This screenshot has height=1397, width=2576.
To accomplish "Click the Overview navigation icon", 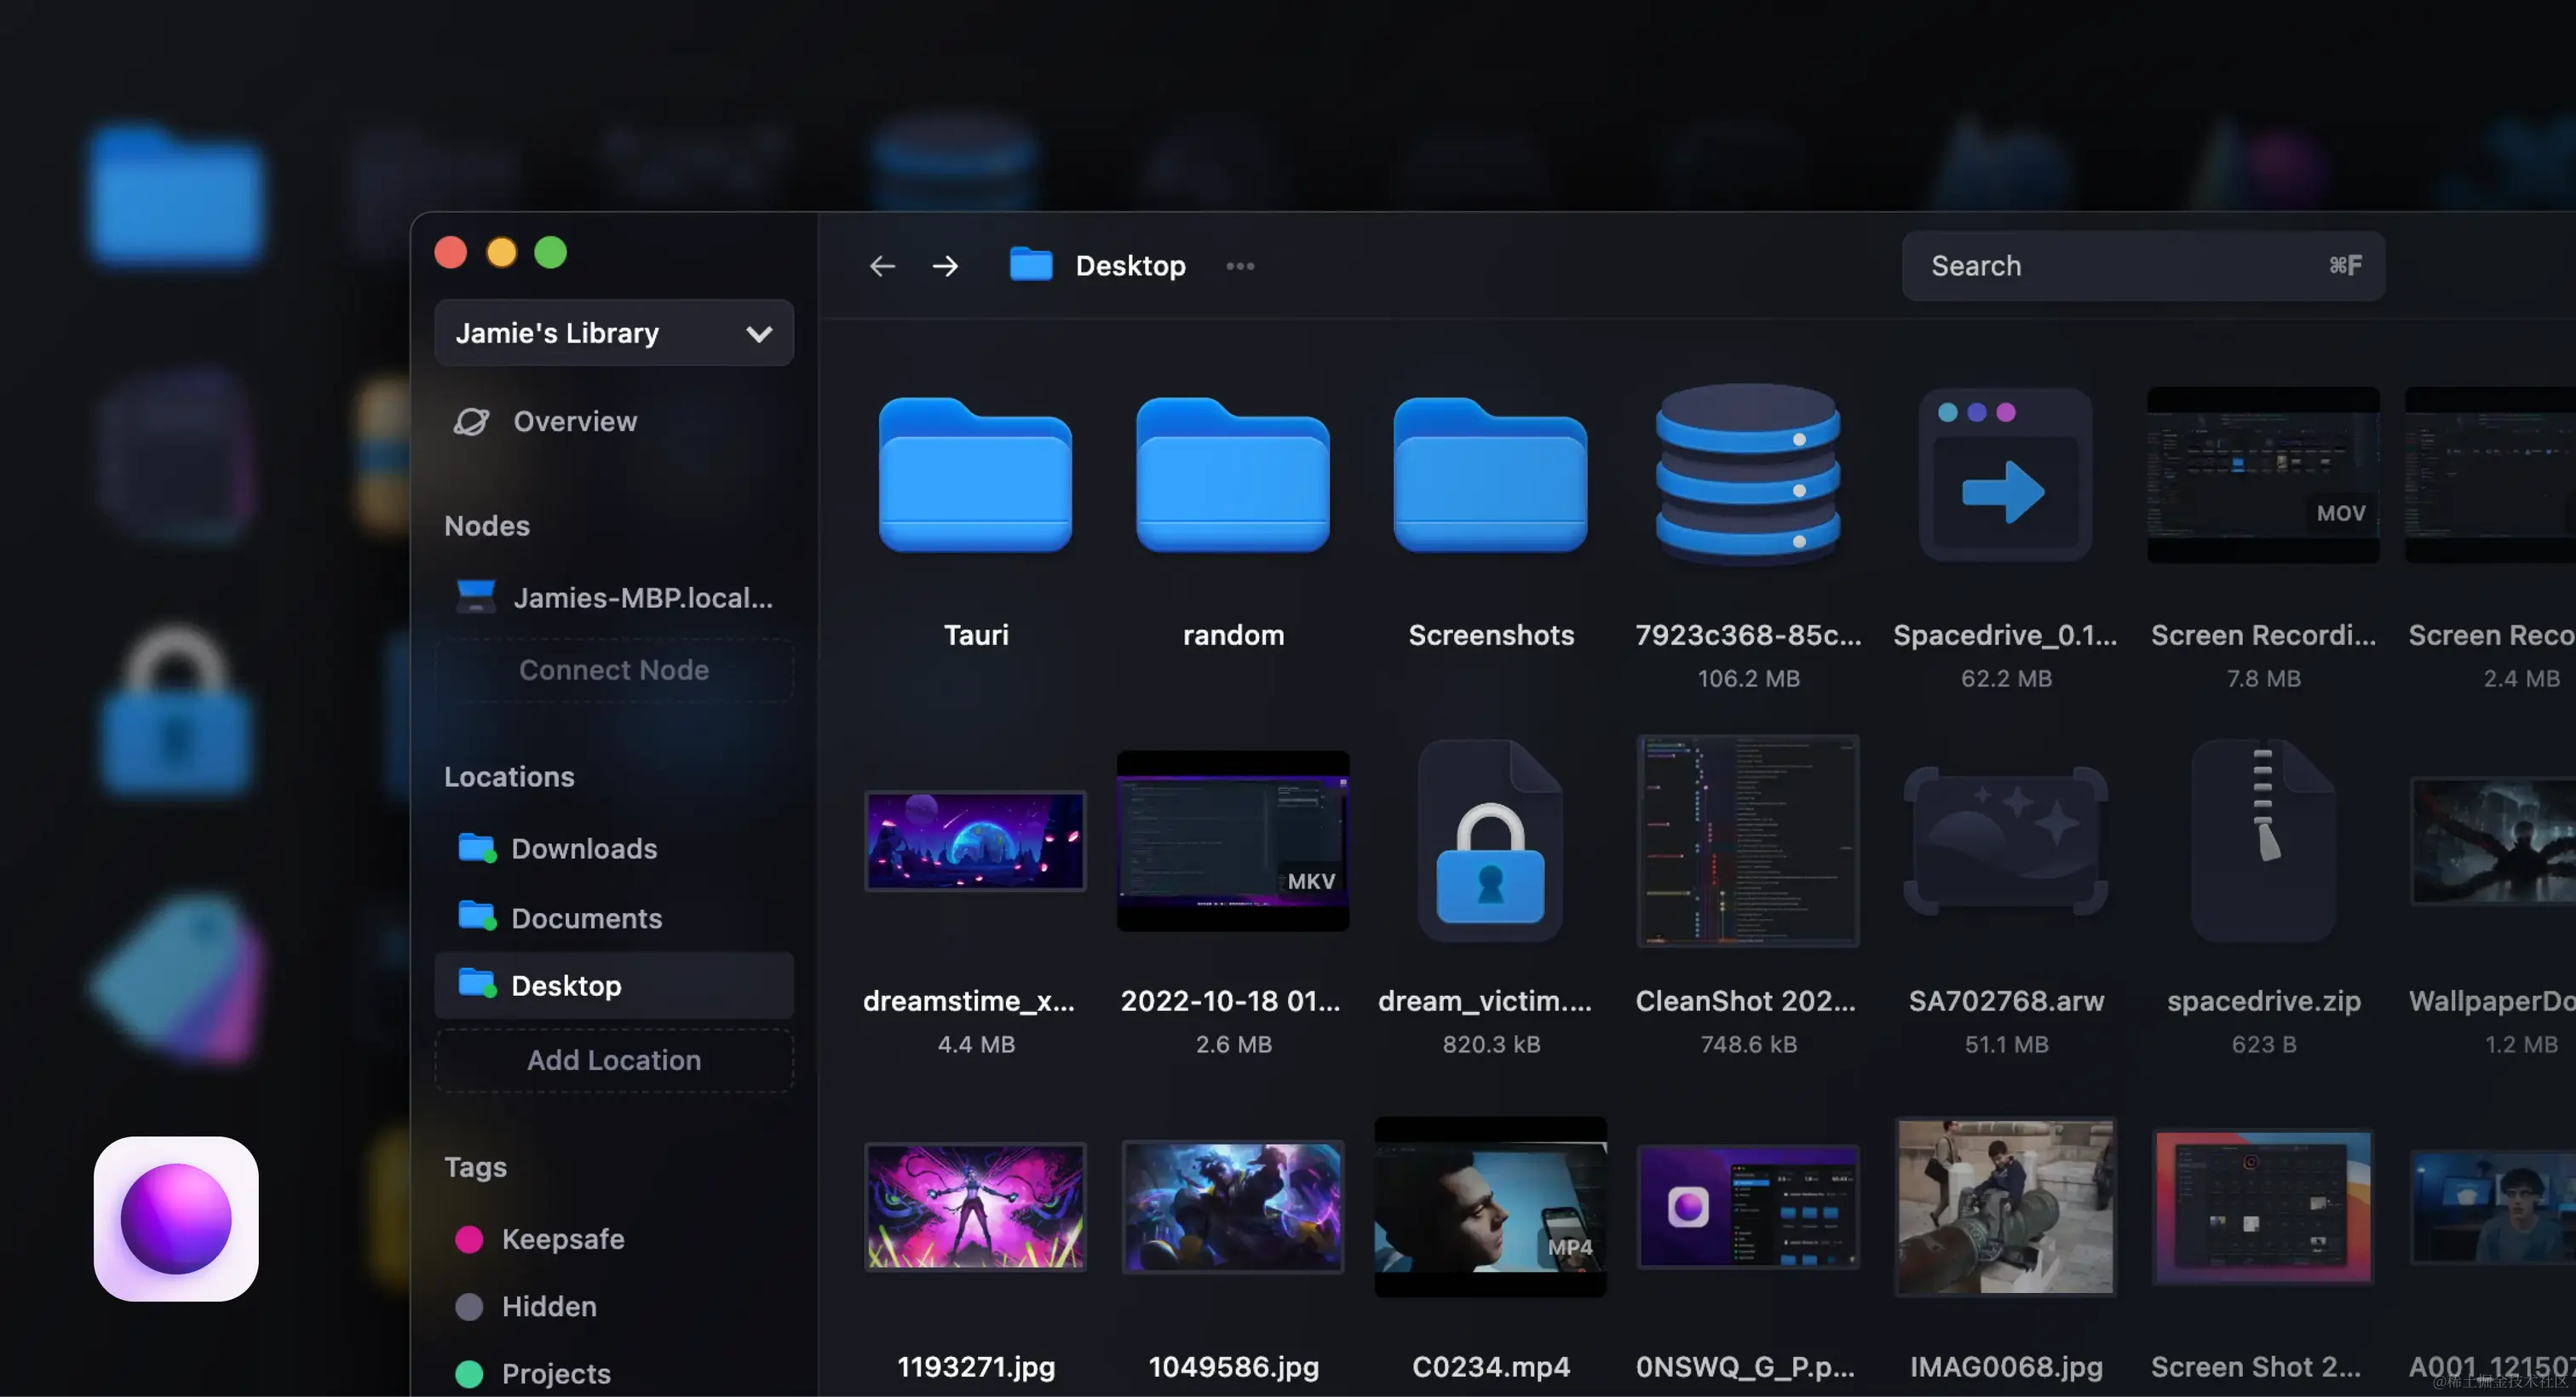I will [x=473, y=422].
